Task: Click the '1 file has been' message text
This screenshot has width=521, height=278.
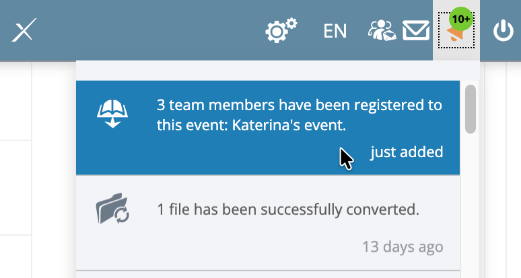Action: coord(287,210)
